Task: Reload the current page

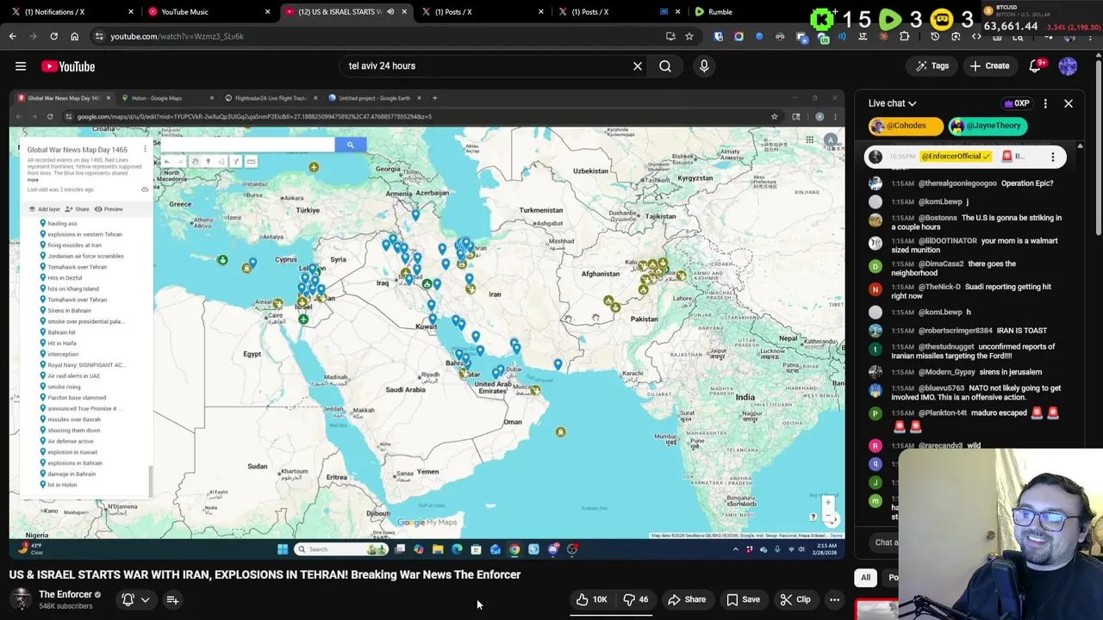Action: click(53, 36)
